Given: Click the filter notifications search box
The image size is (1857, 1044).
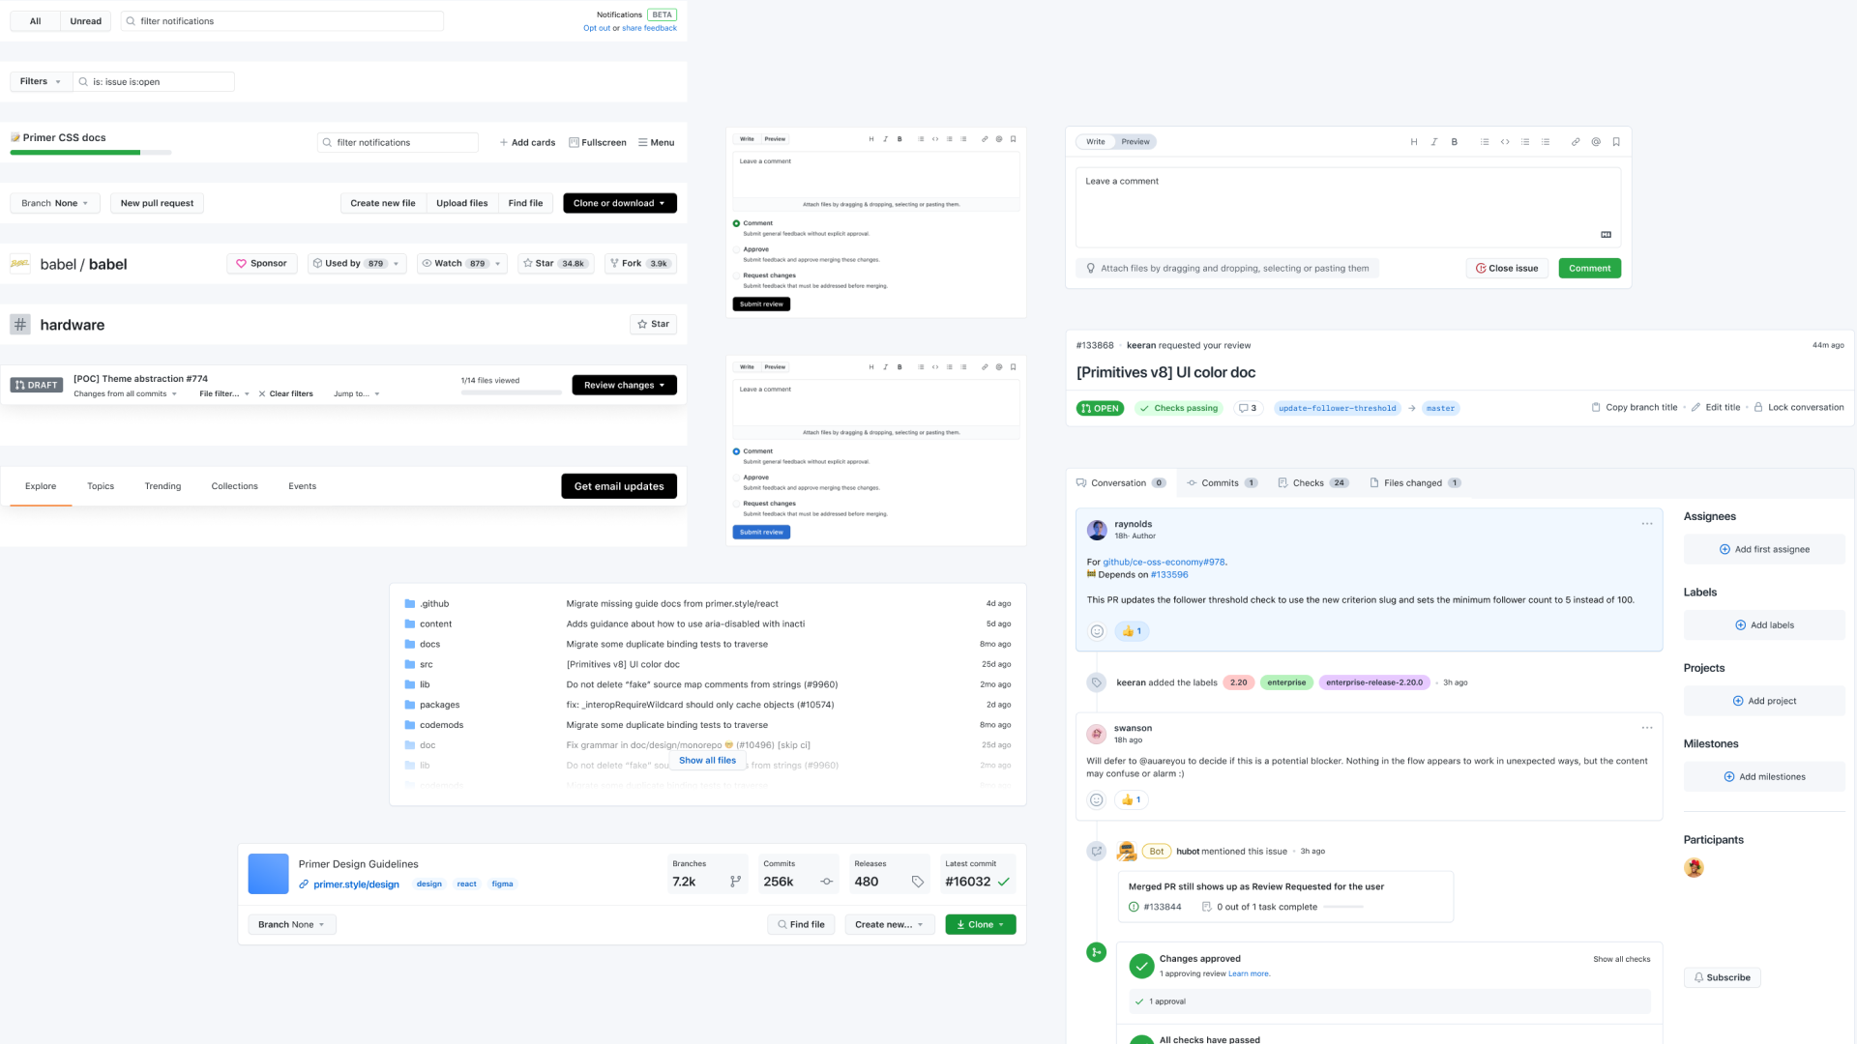Looking at the screenshot, I should [x=280, y=20].
